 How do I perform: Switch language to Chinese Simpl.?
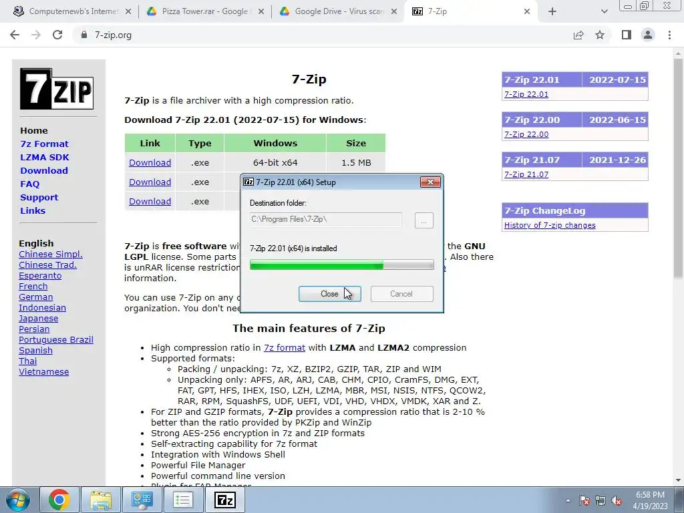[x=51, y=254]
